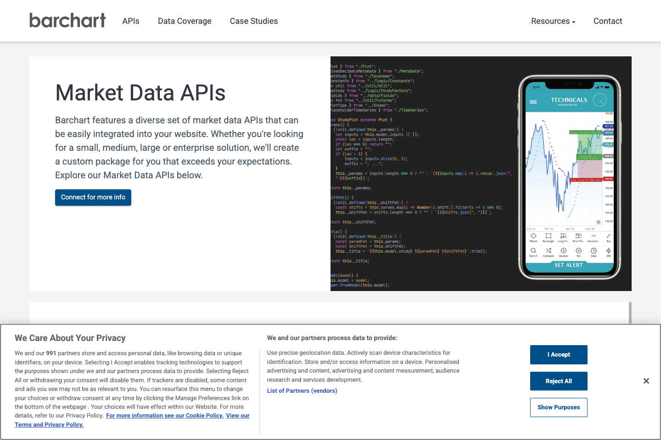Pick the Horizontal line tool
Image resolution: width=661 pixels, height=440 pixels.
(x=594, y=236)
